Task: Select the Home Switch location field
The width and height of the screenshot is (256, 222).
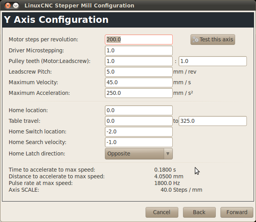Action: click(x=138, y=131)
